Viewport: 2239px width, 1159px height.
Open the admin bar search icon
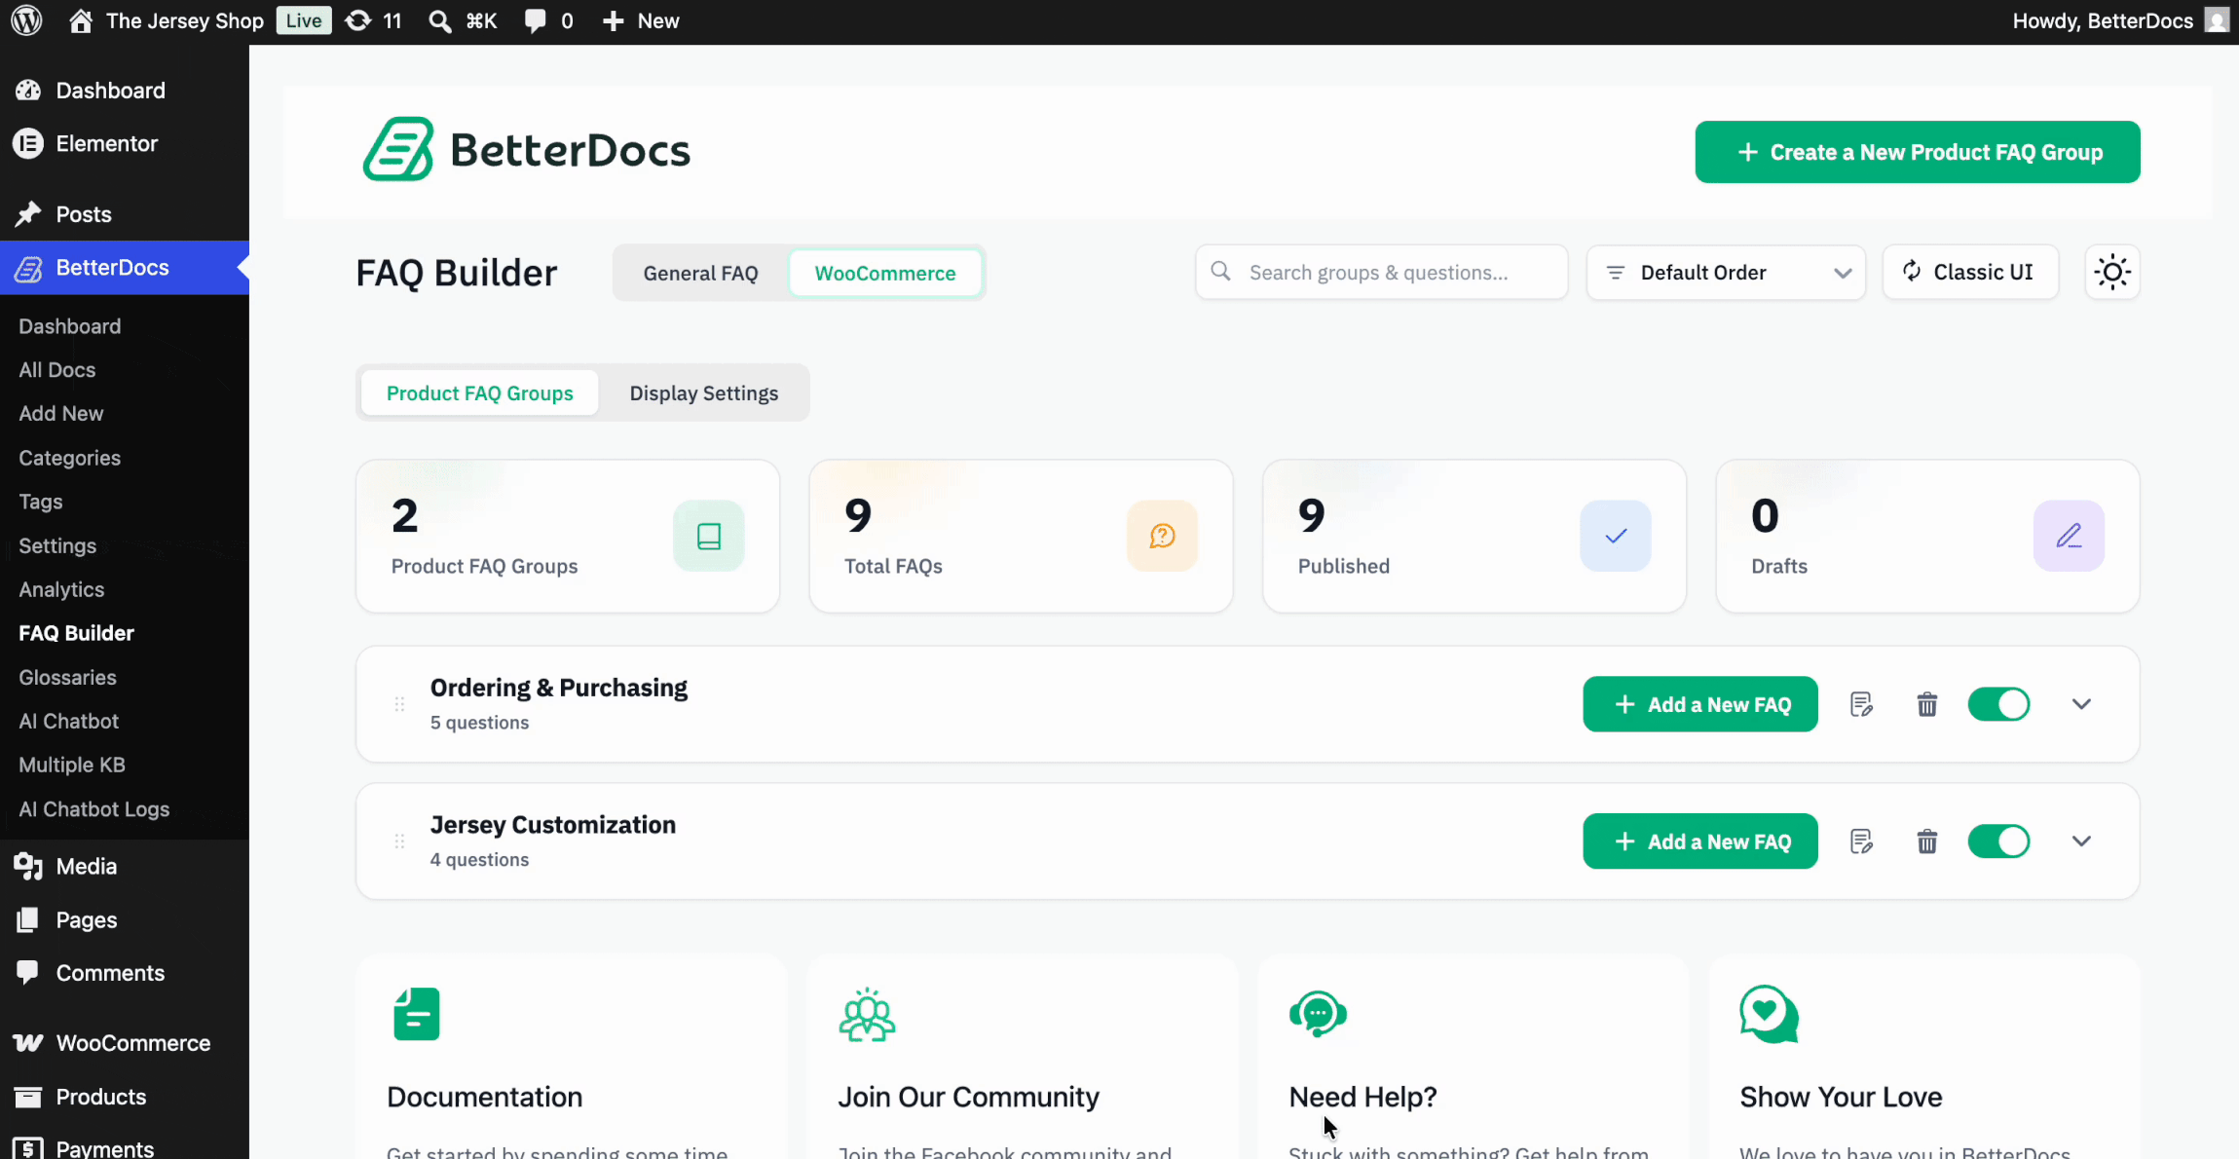tap(440, 20)
